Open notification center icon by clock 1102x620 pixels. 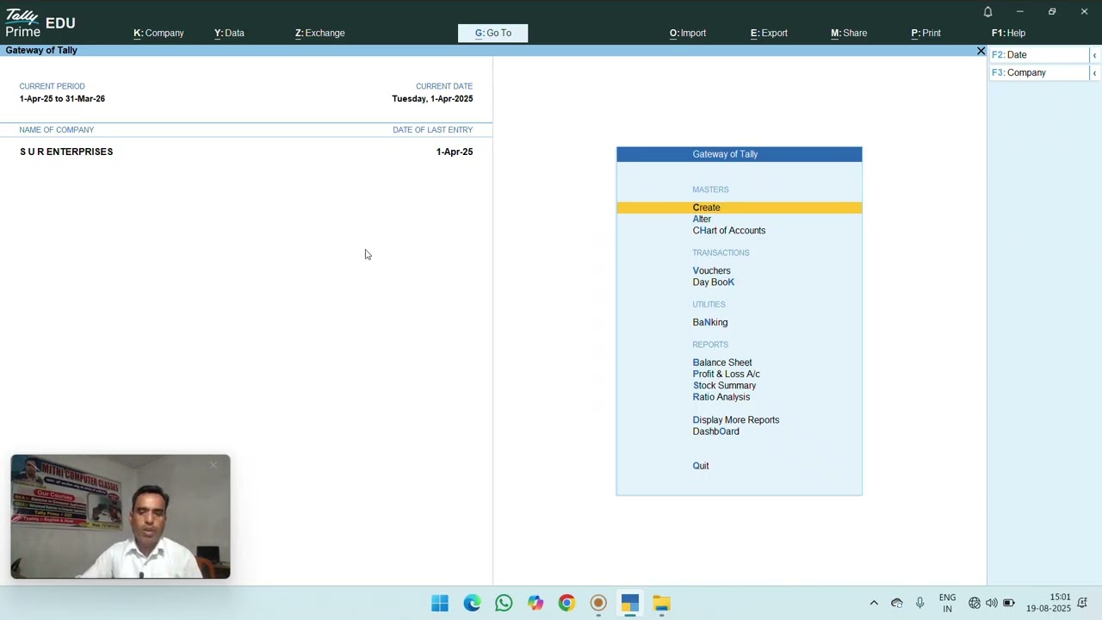click(x=1083, y=603)
